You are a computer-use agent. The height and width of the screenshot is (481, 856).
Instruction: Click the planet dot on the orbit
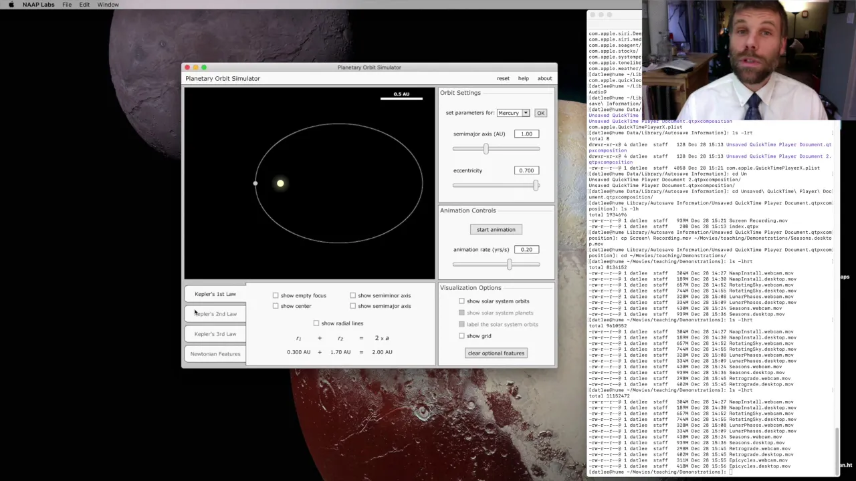click(x=255, y=183)
